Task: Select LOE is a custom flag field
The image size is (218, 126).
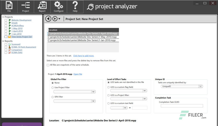Action: coord(108,87)
